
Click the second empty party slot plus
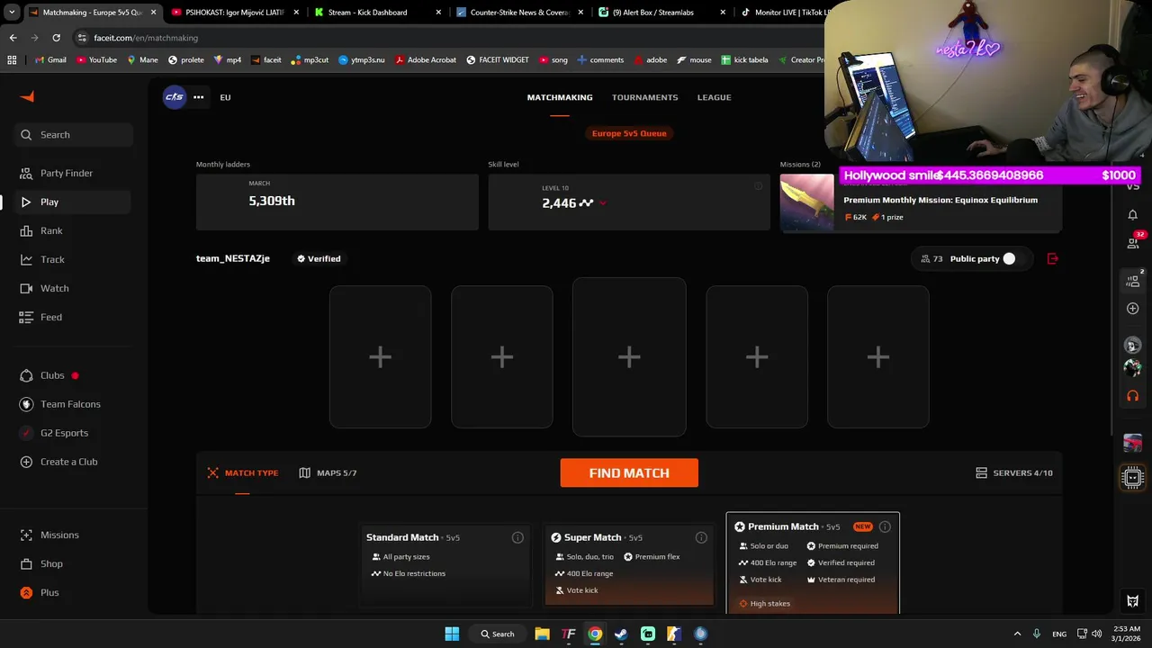pyautogui.click(x=502, y=357)
